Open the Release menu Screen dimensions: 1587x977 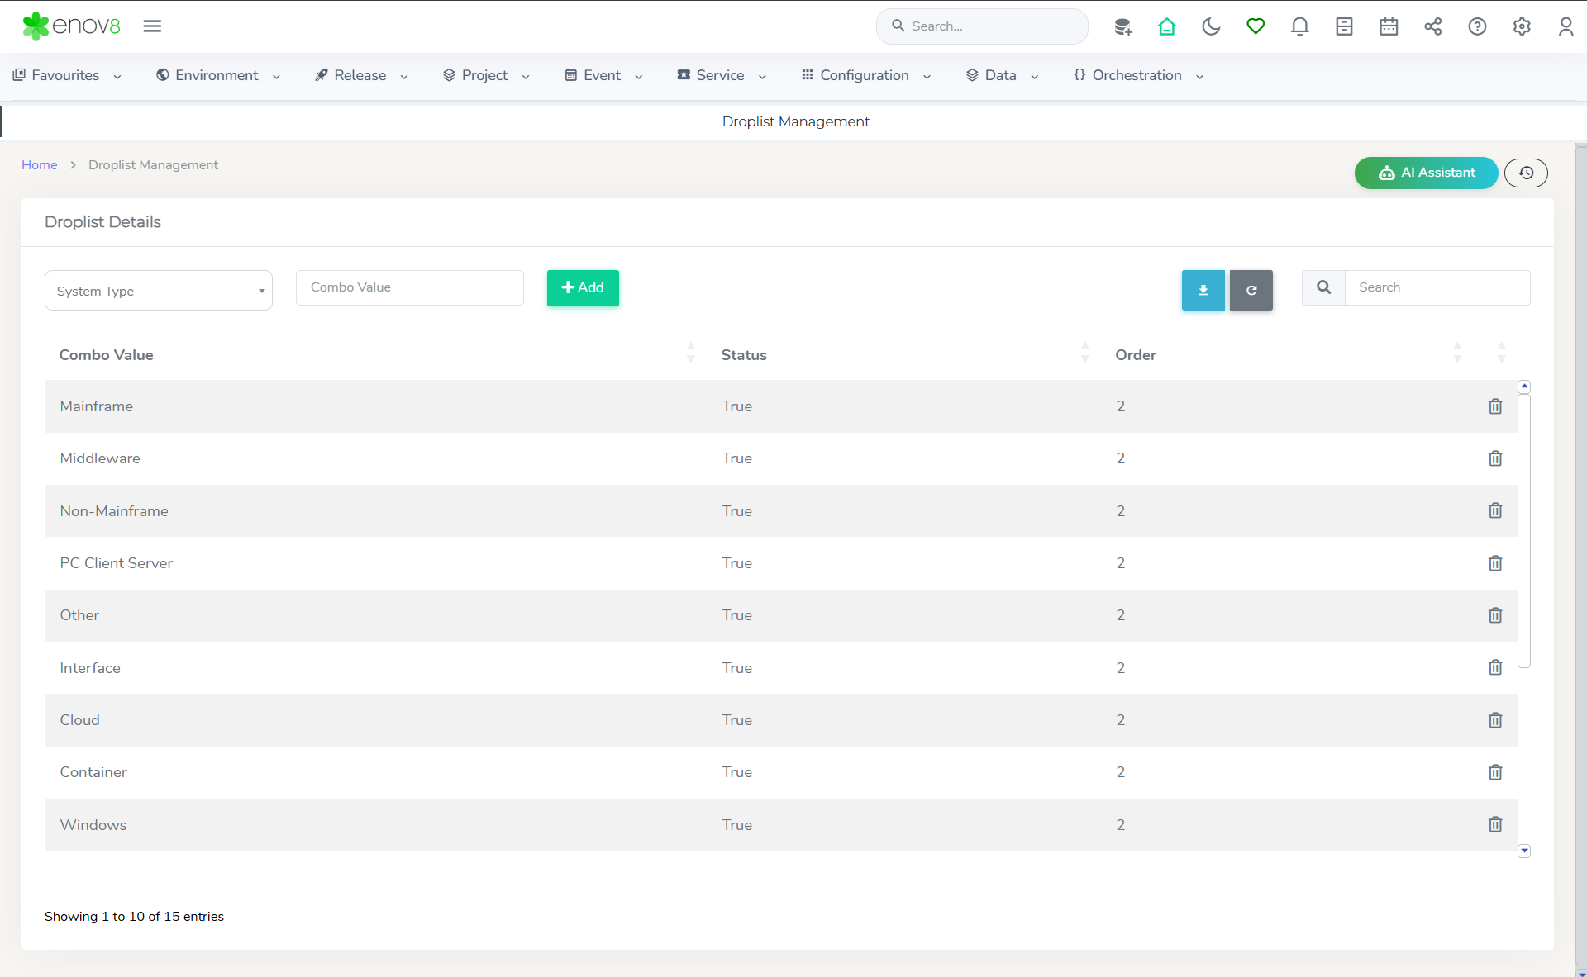point(361,75)
